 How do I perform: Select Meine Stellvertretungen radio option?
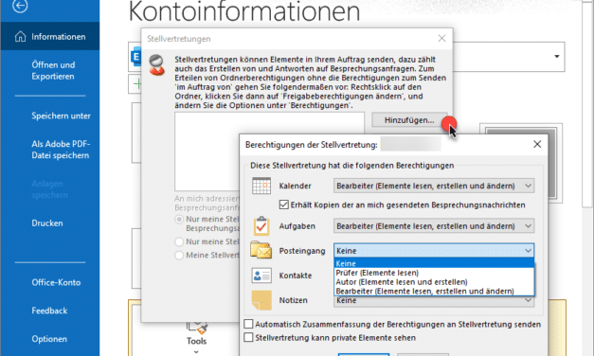point(179,256)
